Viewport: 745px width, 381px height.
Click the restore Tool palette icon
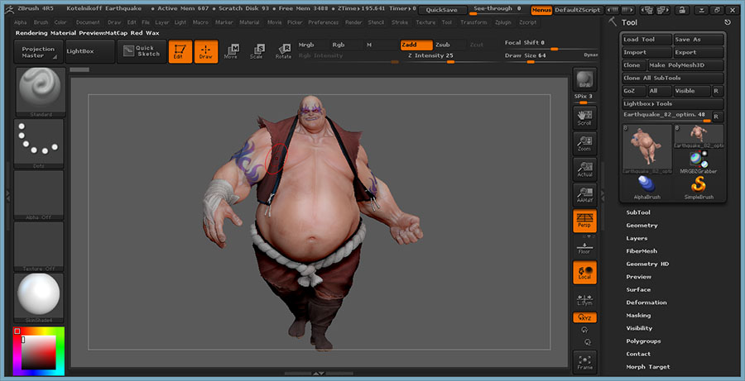[728, 22]
